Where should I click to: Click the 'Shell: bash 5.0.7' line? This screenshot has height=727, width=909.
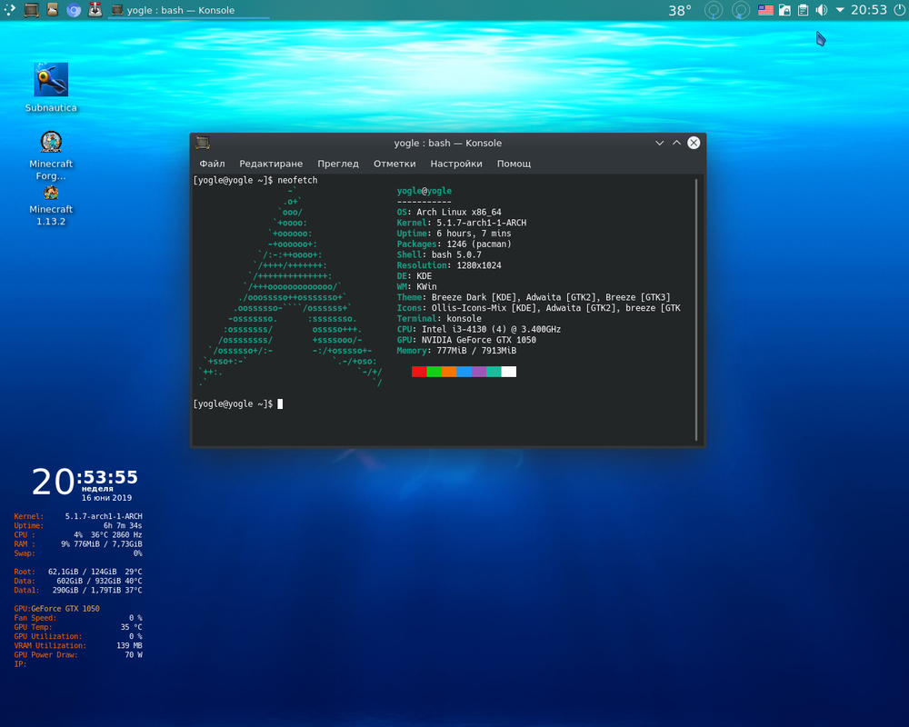[x=439, y=254]
